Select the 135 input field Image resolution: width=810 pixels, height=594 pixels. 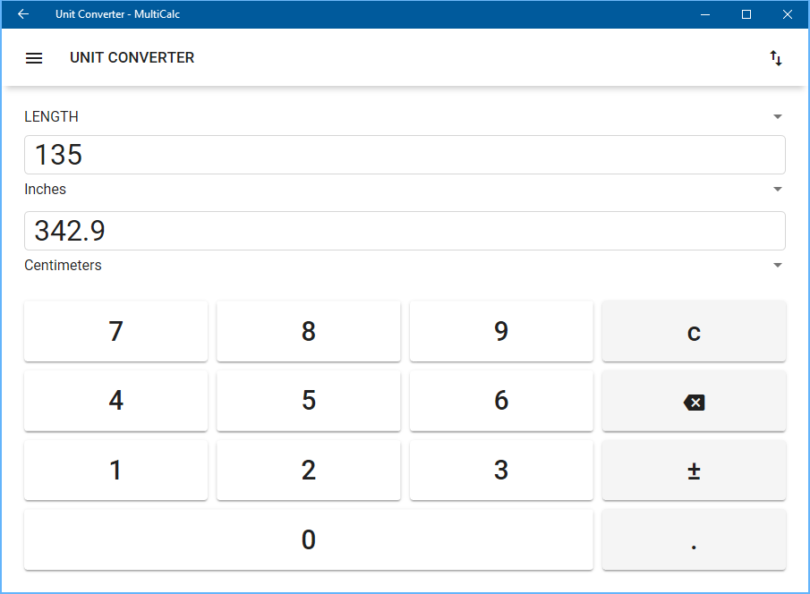[x=405, y=155]
